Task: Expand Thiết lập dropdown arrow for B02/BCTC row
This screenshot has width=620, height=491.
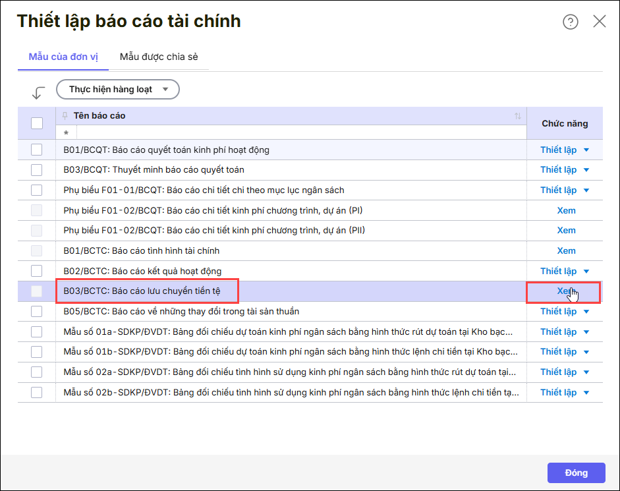Action: click(x=586, y=271)
